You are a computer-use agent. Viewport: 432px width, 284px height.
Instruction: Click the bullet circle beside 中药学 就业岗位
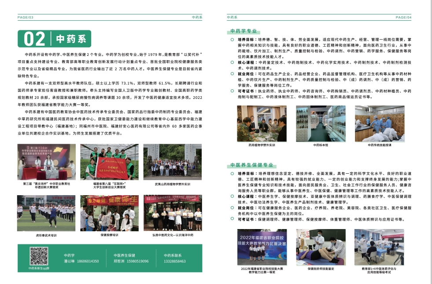tap(232, 74)
